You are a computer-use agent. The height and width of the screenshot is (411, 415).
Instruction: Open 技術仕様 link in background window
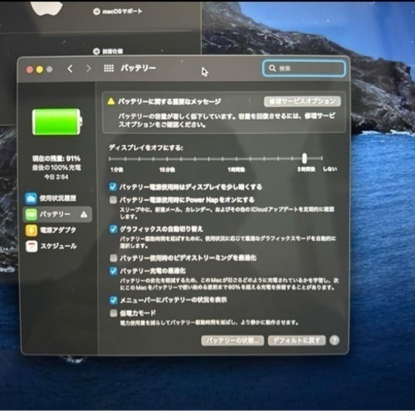113,51
